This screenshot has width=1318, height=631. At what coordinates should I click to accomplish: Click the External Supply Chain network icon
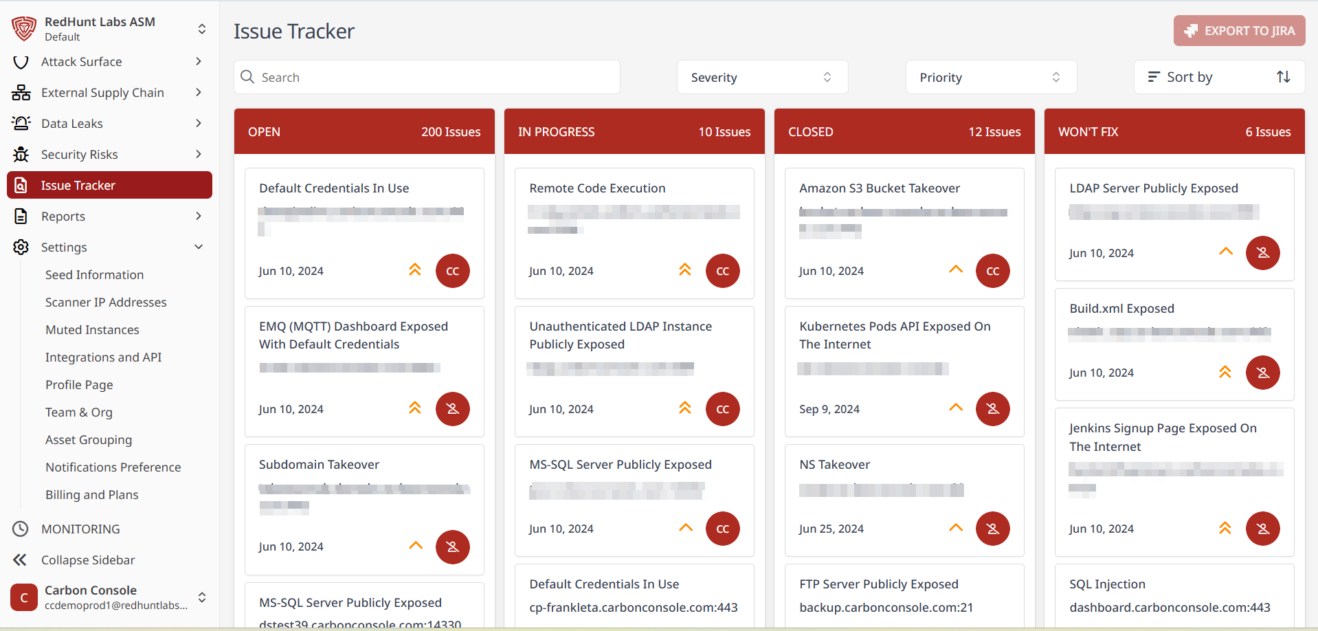click(x=21, y=93)
